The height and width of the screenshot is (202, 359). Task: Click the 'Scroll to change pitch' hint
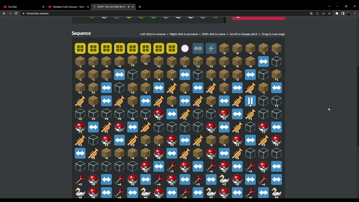(x=243, y=34)
